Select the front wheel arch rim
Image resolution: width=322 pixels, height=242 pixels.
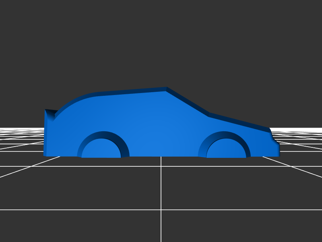pos(225,134)
